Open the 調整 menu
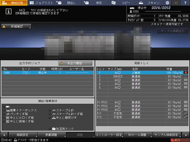This screenshot has height=142, width=190. (x=80, y=135)
